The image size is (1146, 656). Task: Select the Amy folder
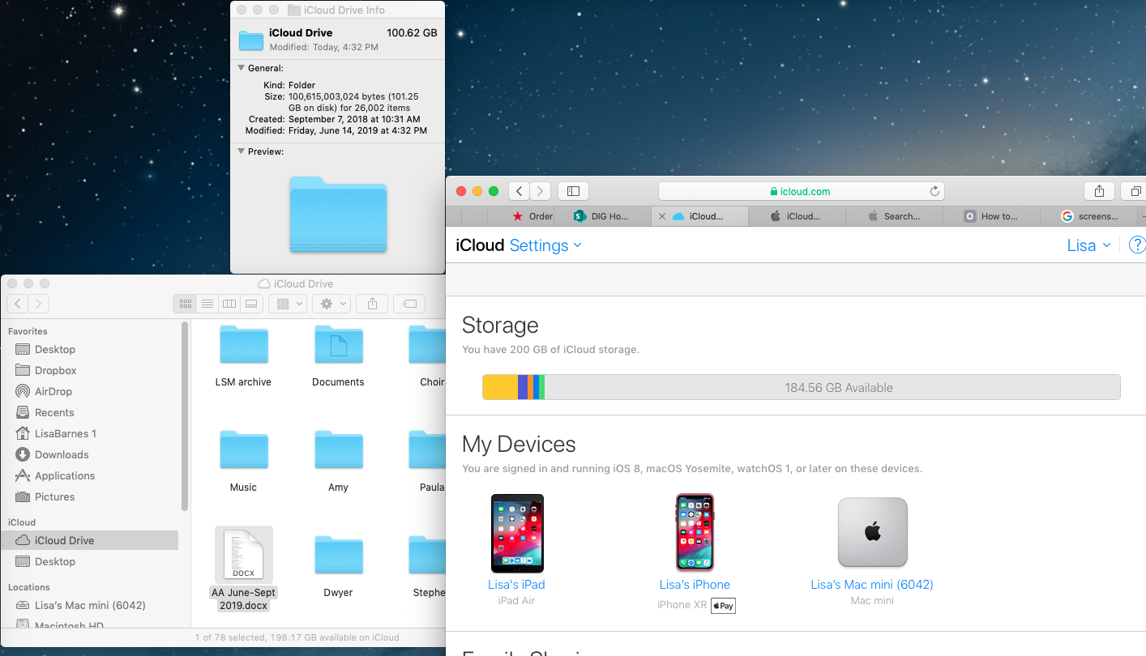(x=338, y=462)
